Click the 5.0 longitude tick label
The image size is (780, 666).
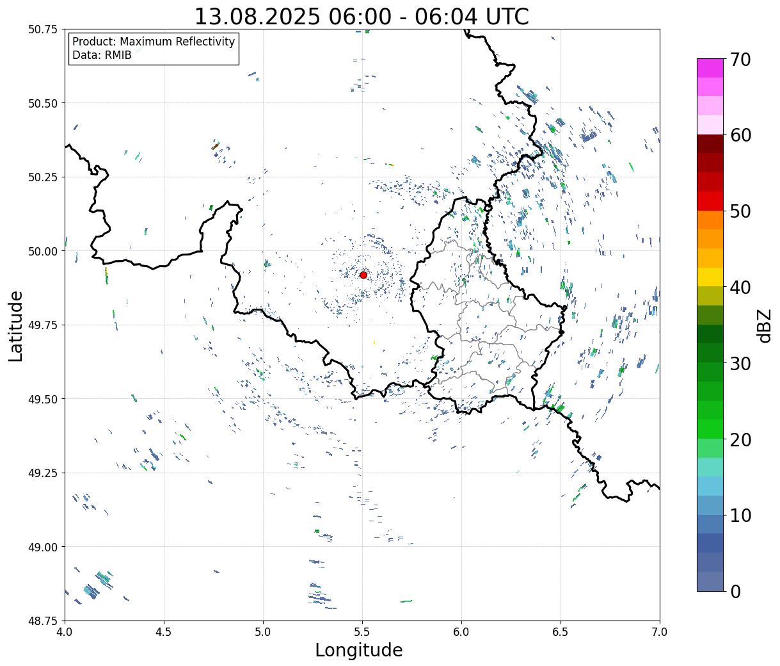(263, 632)
